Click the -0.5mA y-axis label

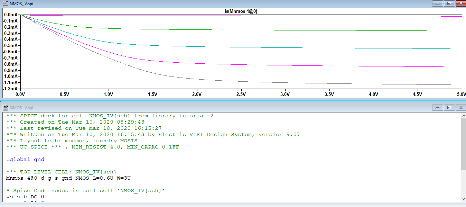(10, 46)
